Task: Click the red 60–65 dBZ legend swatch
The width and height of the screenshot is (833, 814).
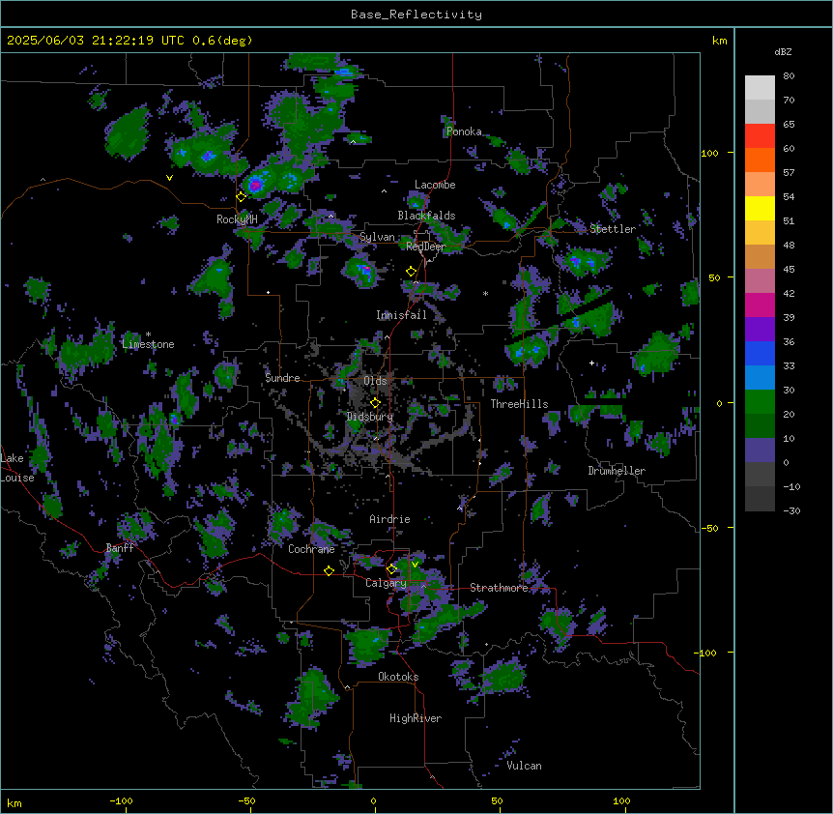Action: [760, 136]
